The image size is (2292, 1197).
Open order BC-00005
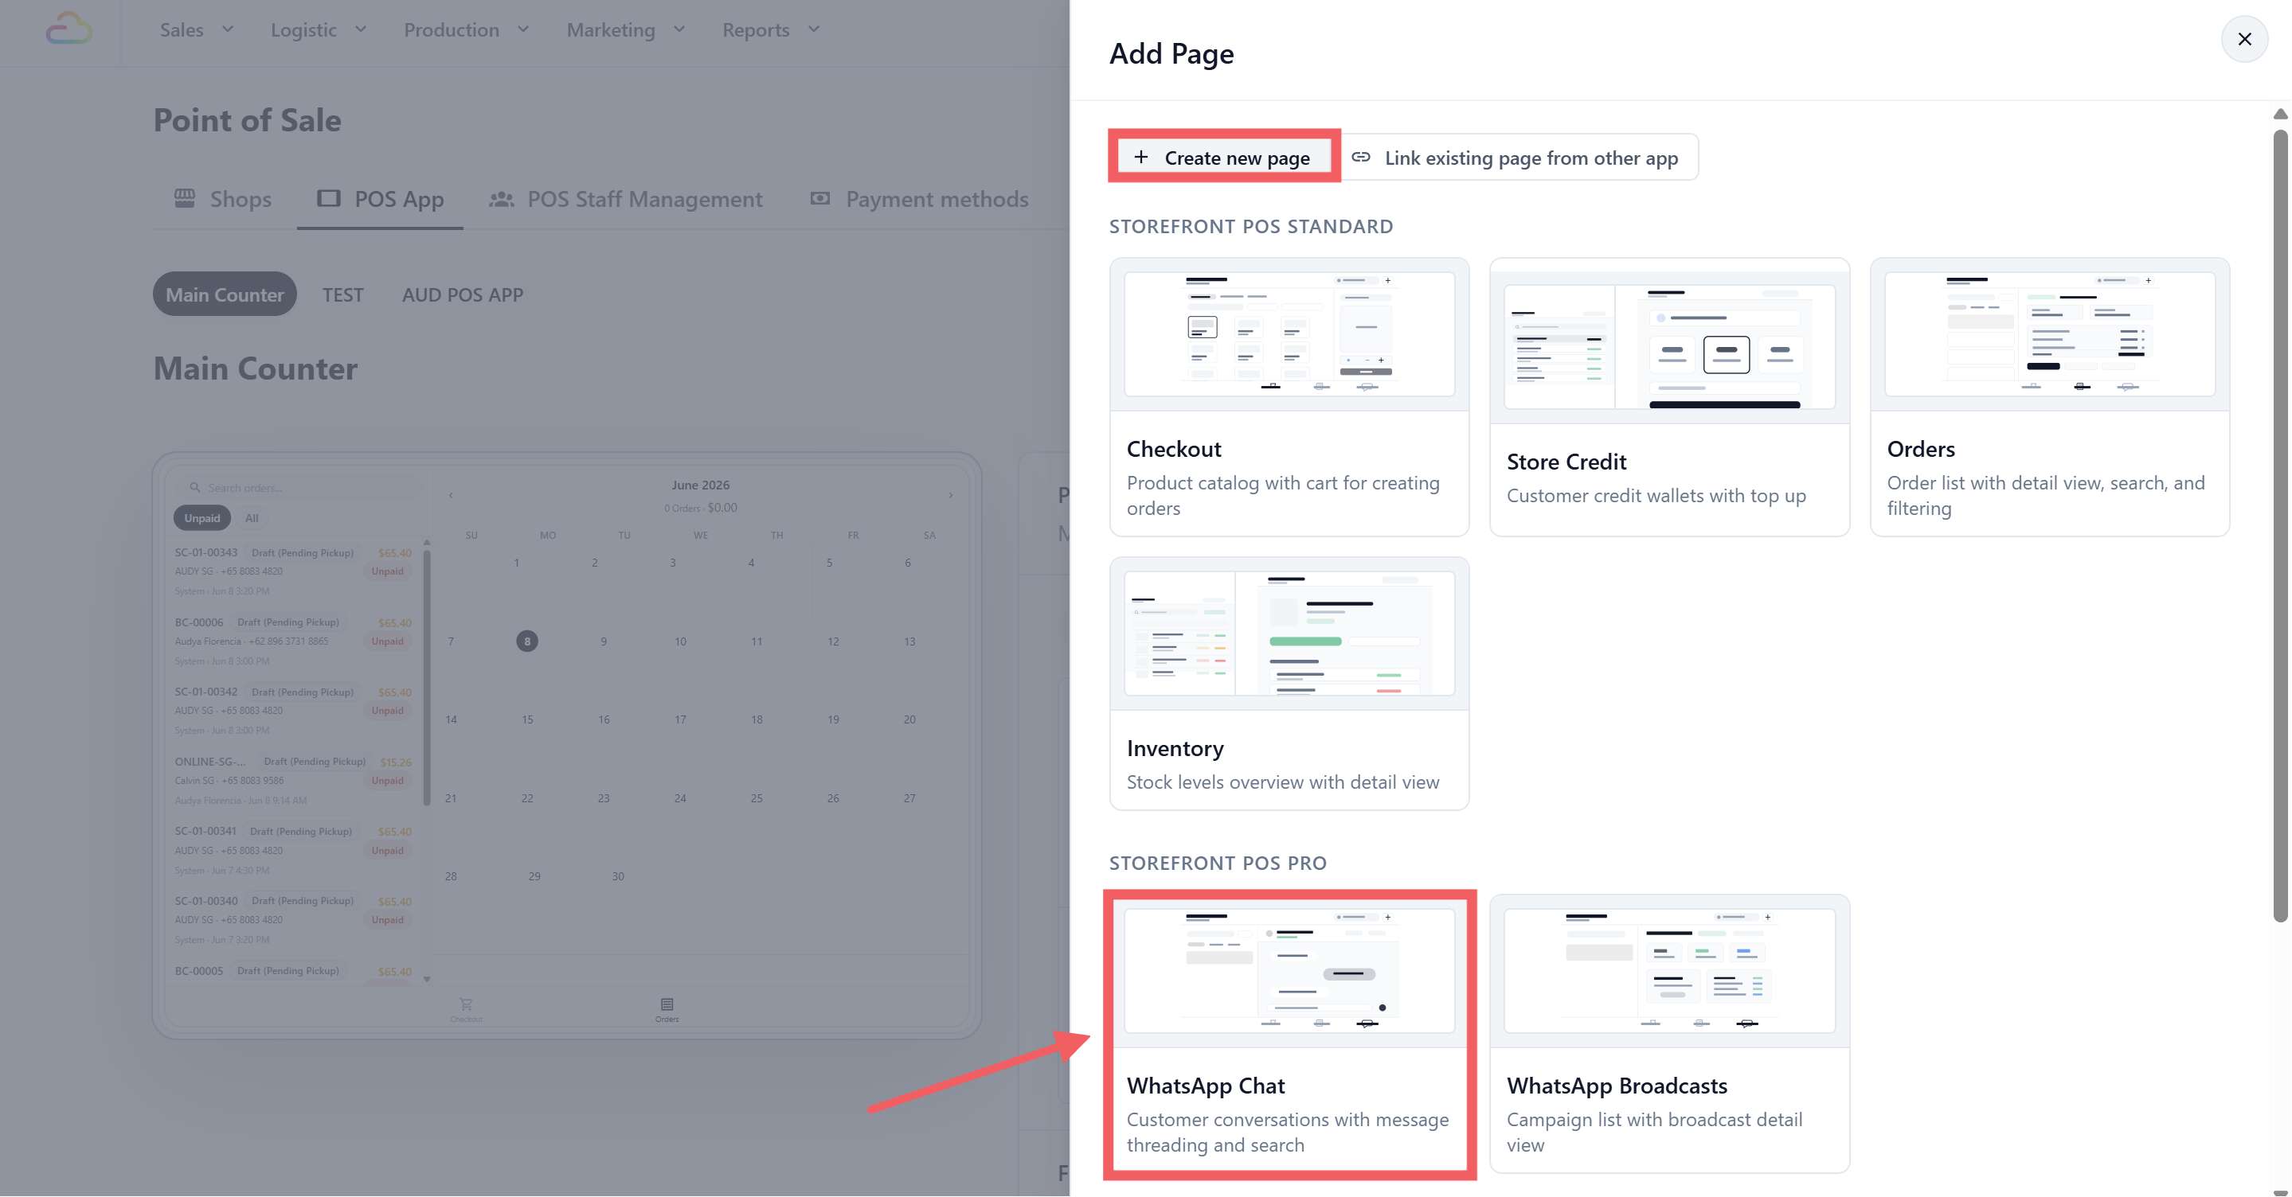294,972
